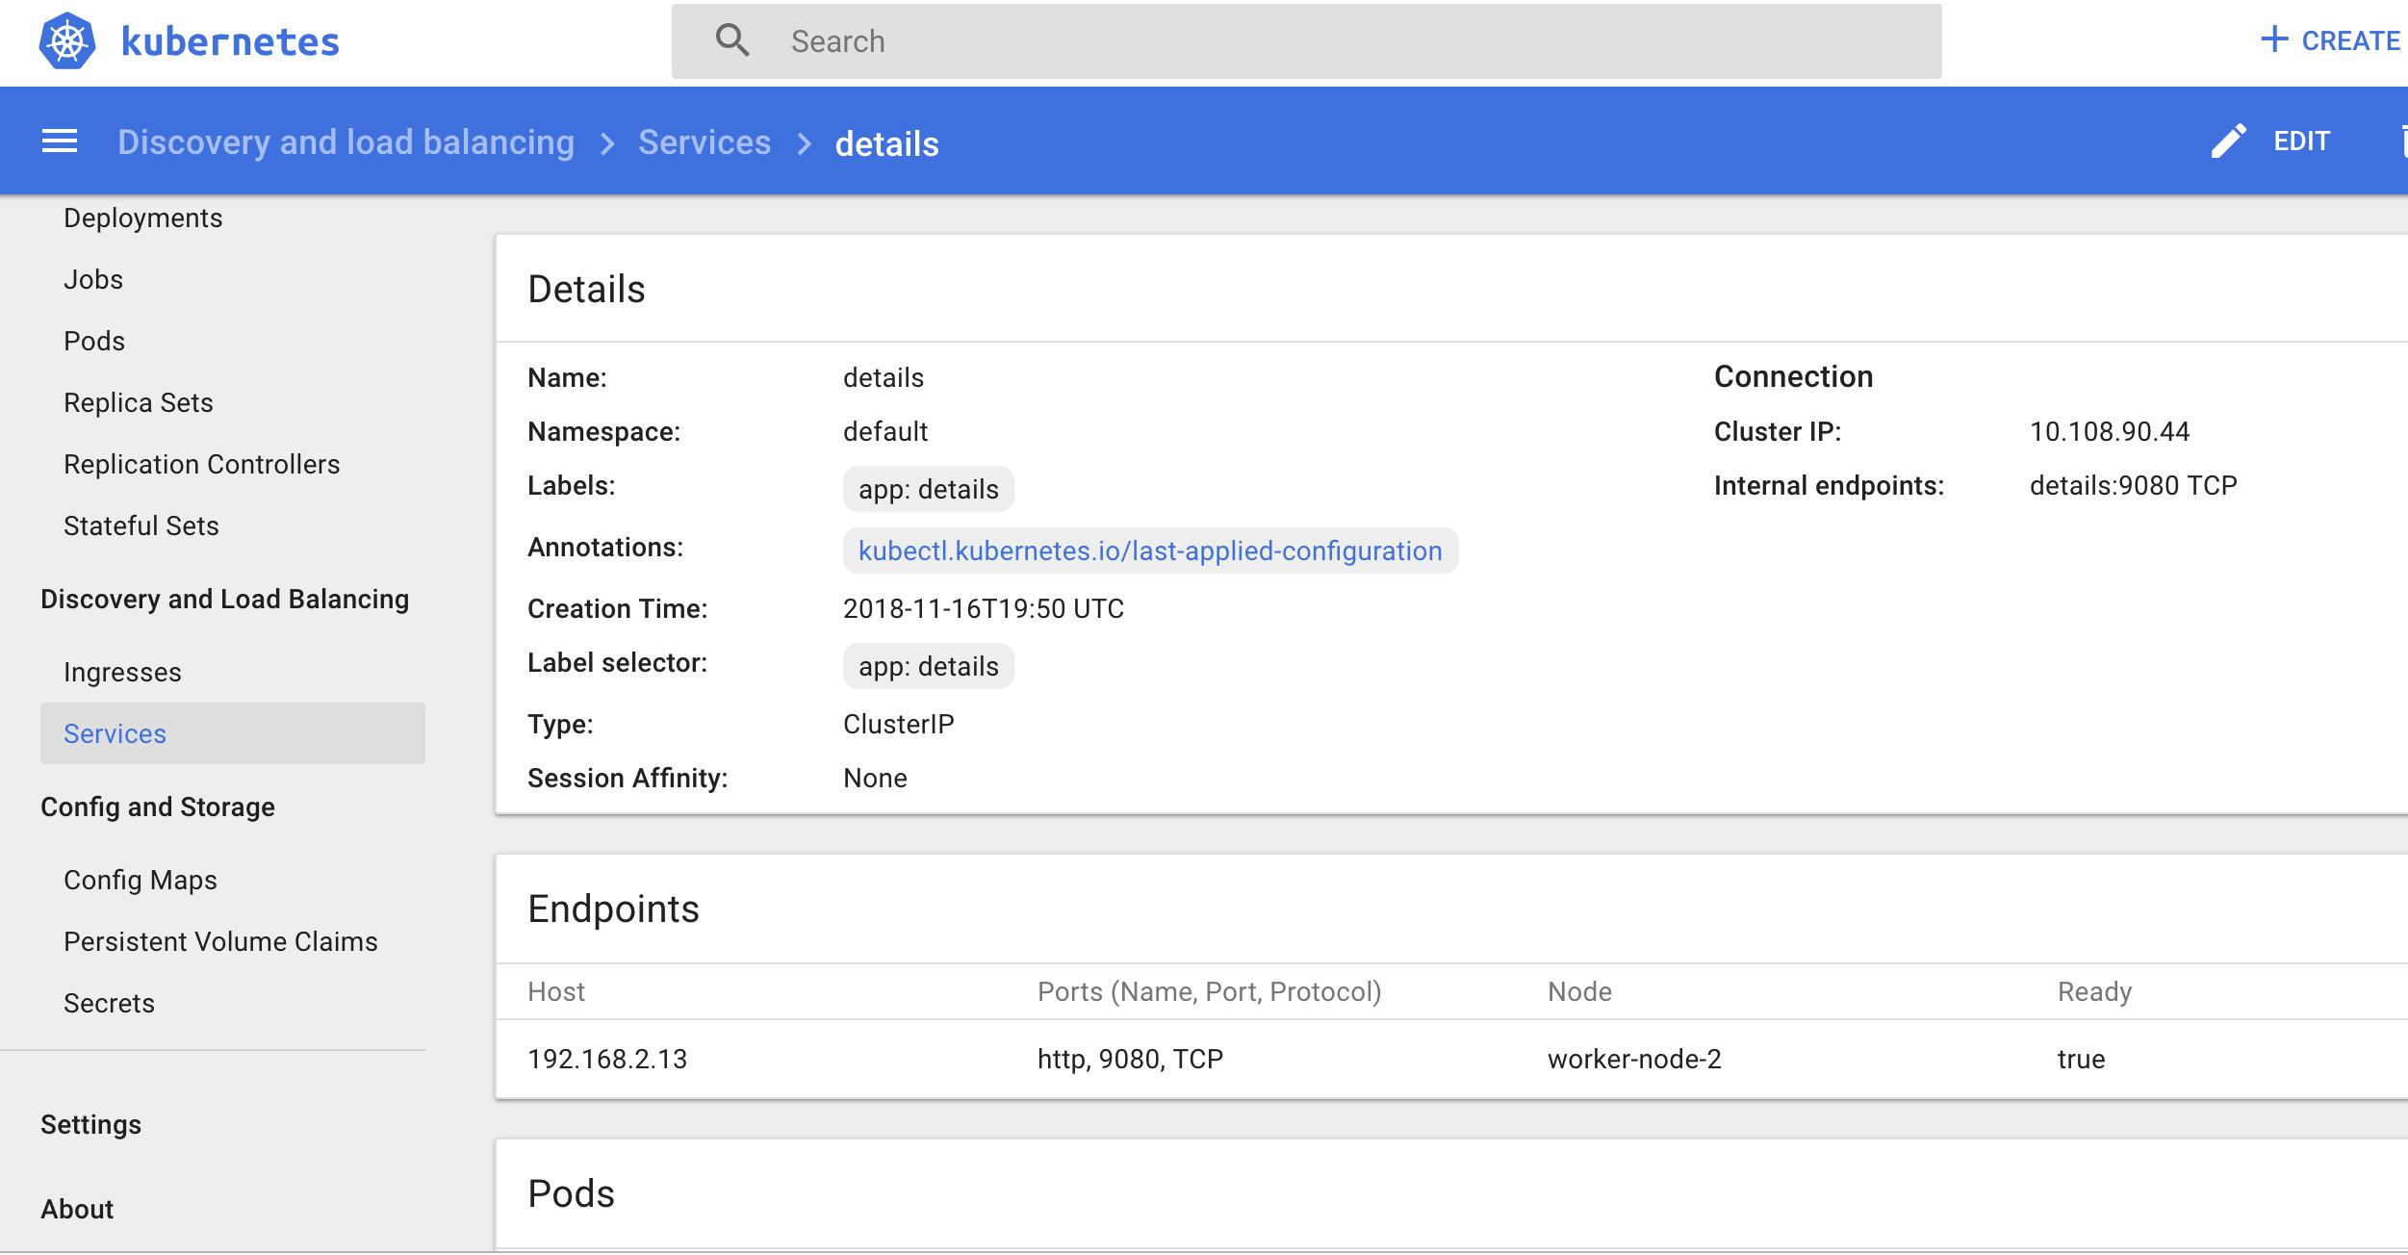Select endpoint host 192.168.2.13
Viewport: 2408px width, 1255px height.
(607, 1059)
